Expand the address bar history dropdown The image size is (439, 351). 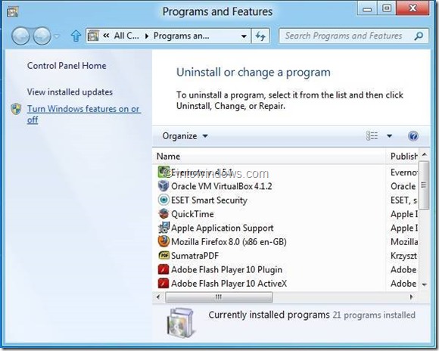[244, 36]
